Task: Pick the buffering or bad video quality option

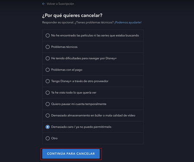Action: point(47,115)
